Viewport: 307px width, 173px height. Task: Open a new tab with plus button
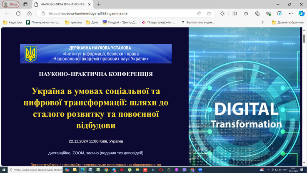click(99, 4)
